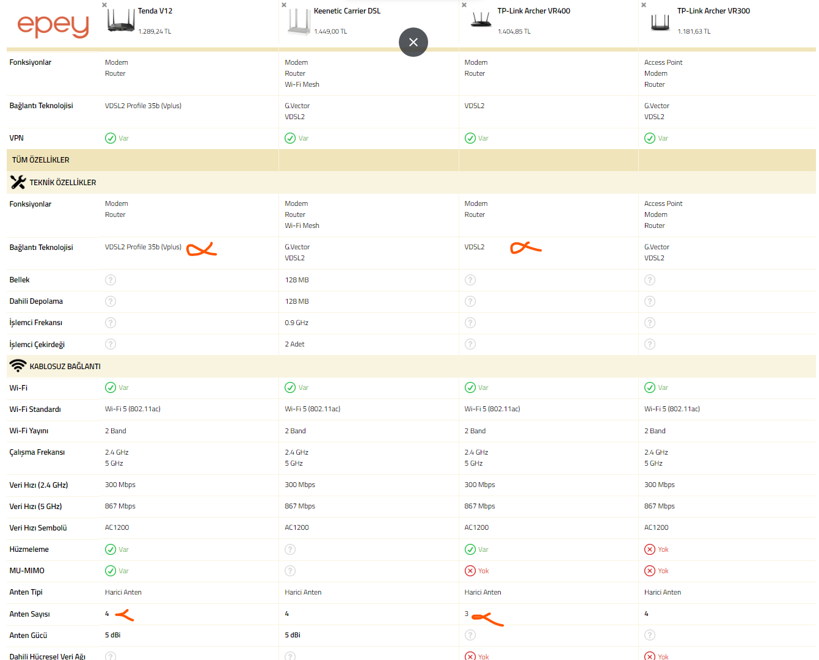The image size is (819, 660).
Task: Click the MU-MIMO question mark for Keenetic Carrier
Action: pyautogui.click(x=290, y=571)
